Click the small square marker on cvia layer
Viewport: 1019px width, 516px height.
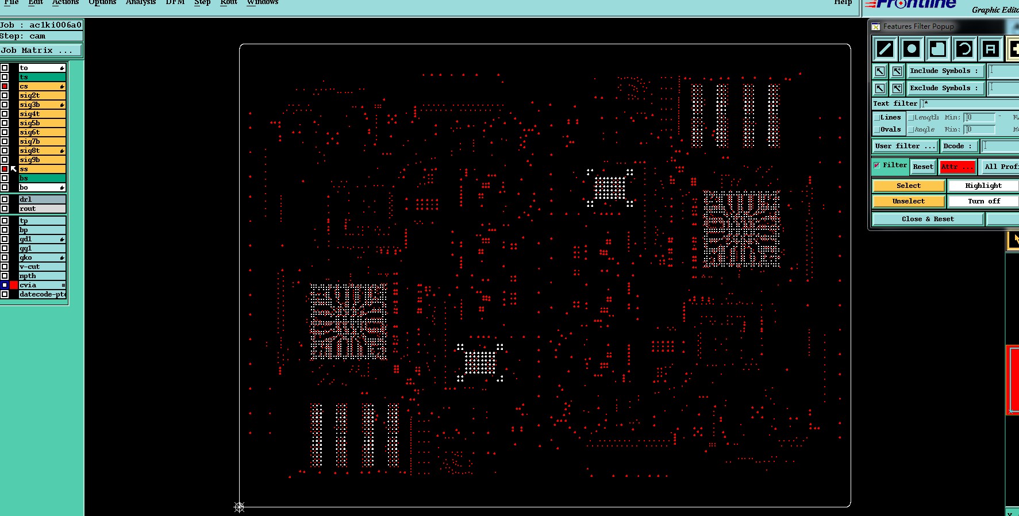(x=63, y=286)
